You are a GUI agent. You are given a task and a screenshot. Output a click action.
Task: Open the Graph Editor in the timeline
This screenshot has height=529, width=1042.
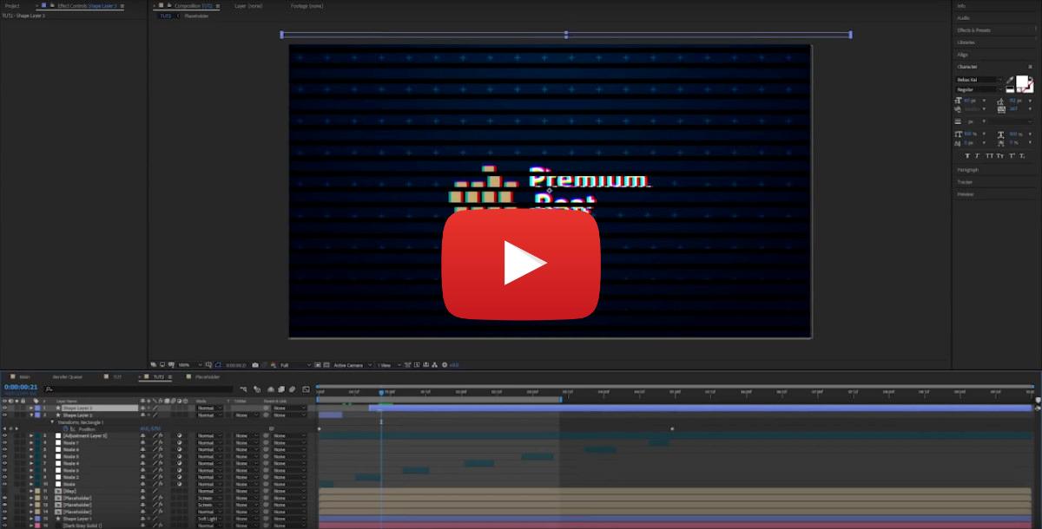tap(305, 389)
